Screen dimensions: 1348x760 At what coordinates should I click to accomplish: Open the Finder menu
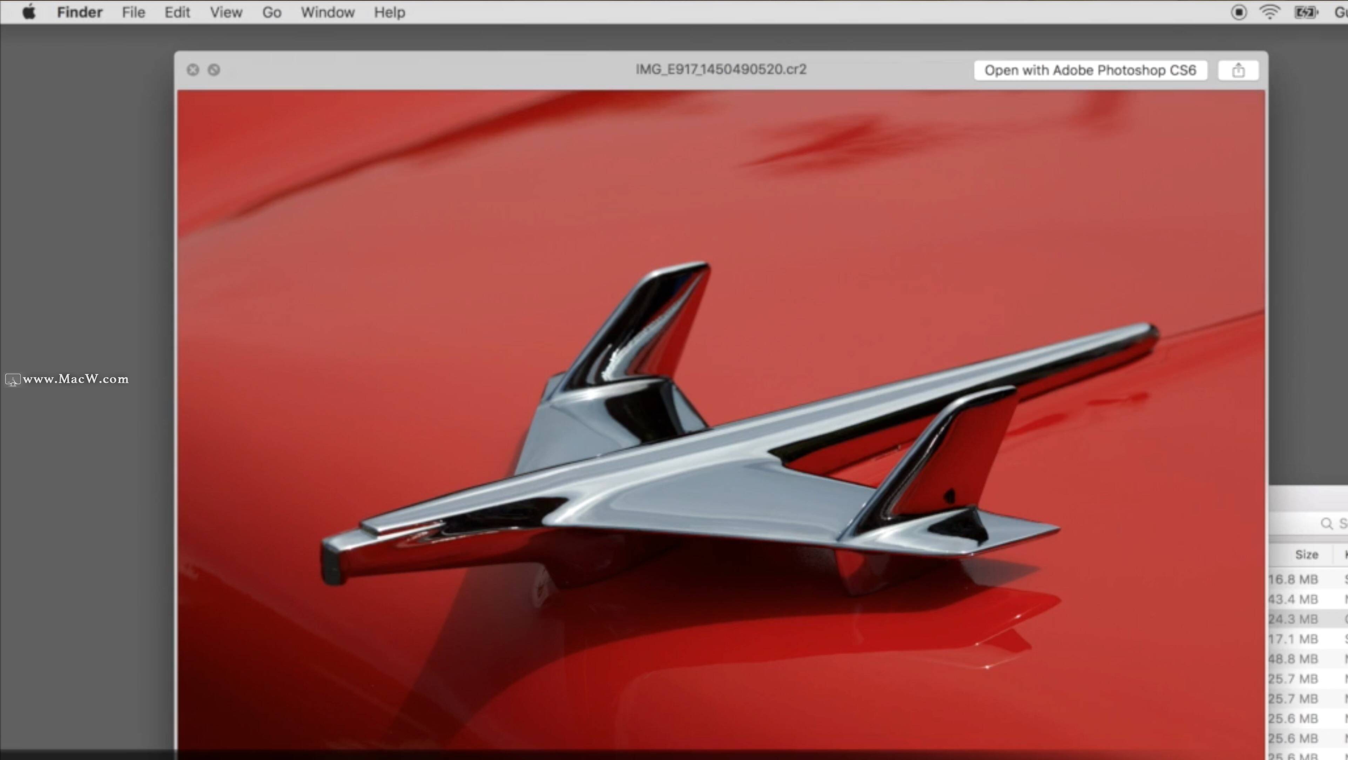80,12
